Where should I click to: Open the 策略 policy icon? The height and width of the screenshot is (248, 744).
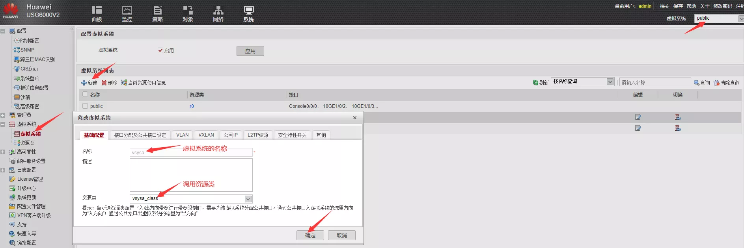coord(157,11)
